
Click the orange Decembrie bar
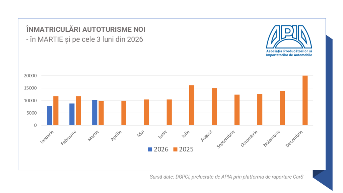(x=305, y=101)
